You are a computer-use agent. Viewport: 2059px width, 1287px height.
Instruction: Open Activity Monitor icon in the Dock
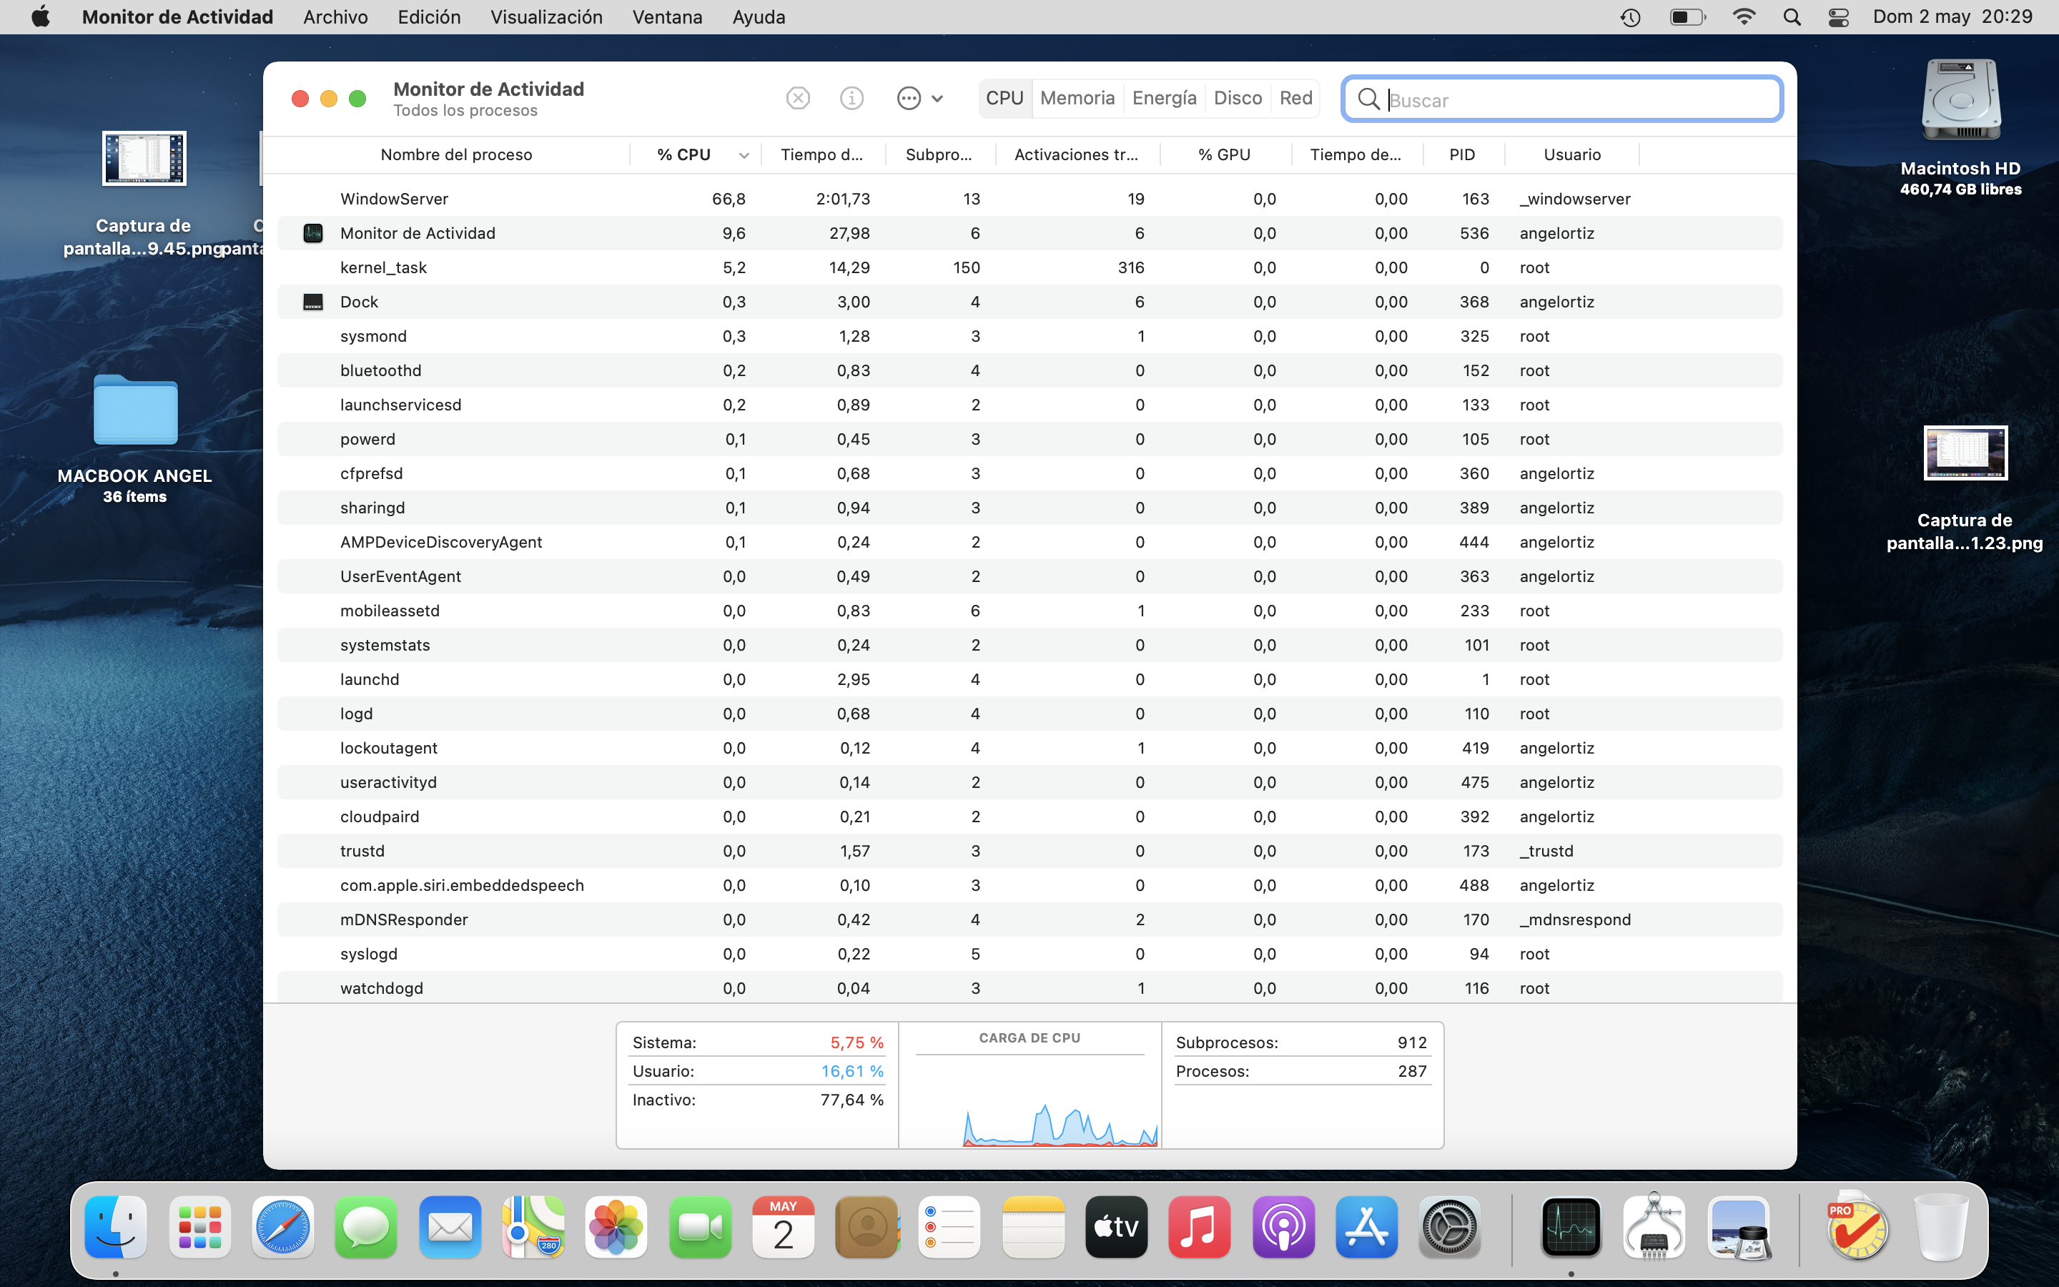[x=1571, y=1228]
